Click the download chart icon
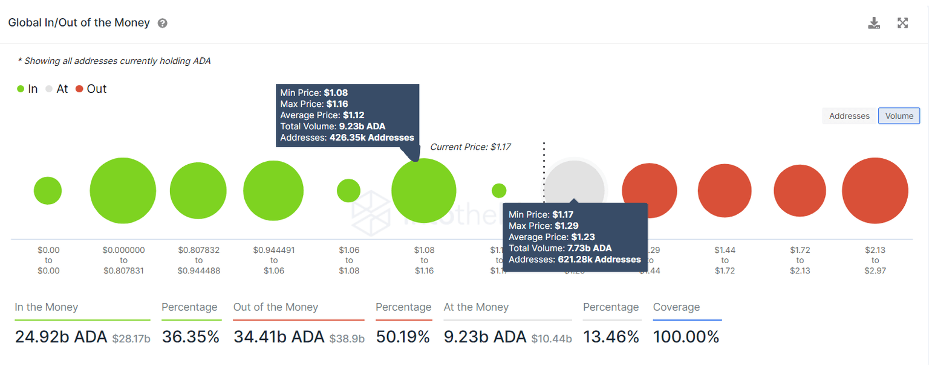 click(x=873, y=23)
